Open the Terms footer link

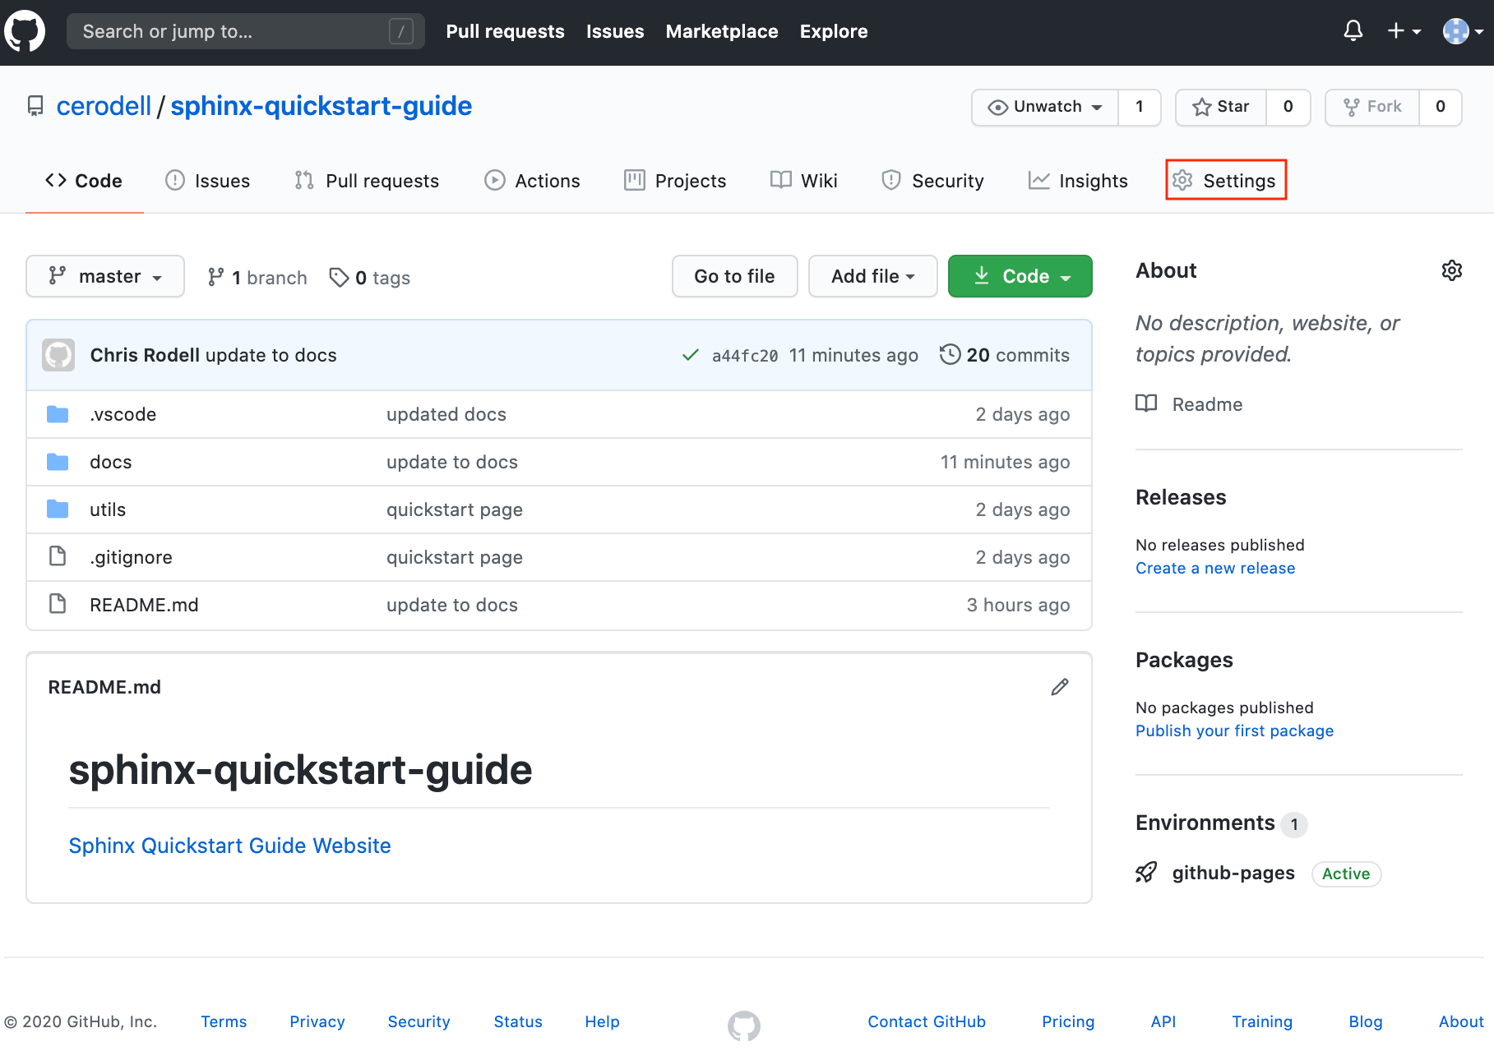click(224, 1021)
